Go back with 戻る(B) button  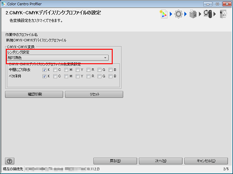click(115, 161)
